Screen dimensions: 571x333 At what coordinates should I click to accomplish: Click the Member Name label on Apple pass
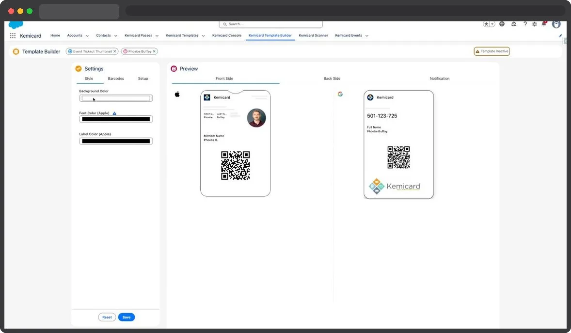(214, 136)
